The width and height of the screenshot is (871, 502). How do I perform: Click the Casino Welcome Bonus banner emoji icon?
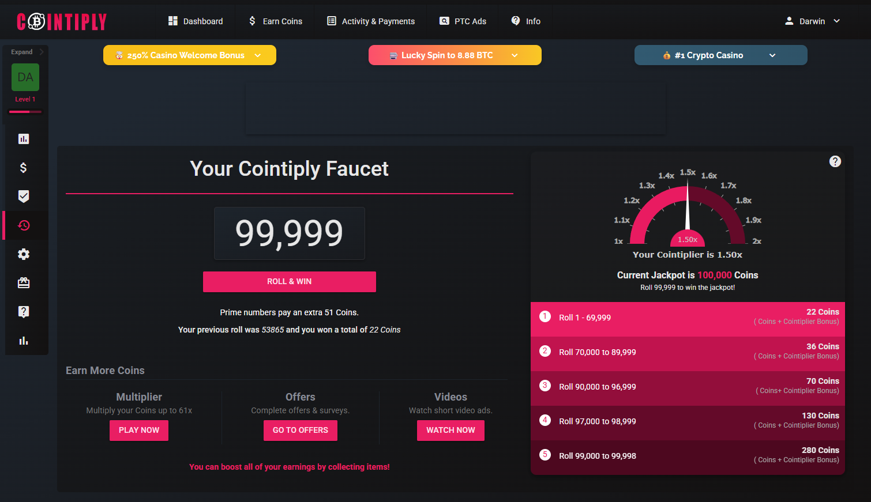point(119,55)
